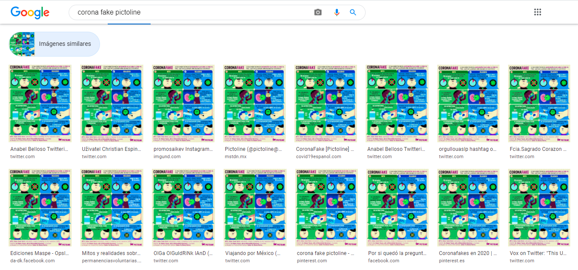This screenshot has height=270, width=578.
Task: Click the camera icon to search by image
Action: pos(318,12)
